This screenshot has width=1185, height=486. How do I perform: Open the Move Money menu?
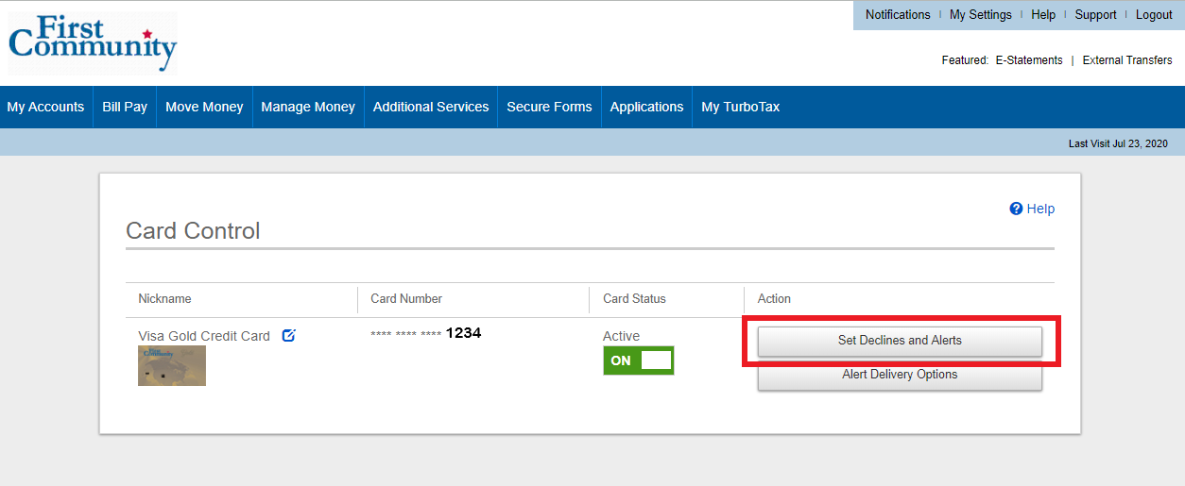(204, 107)
